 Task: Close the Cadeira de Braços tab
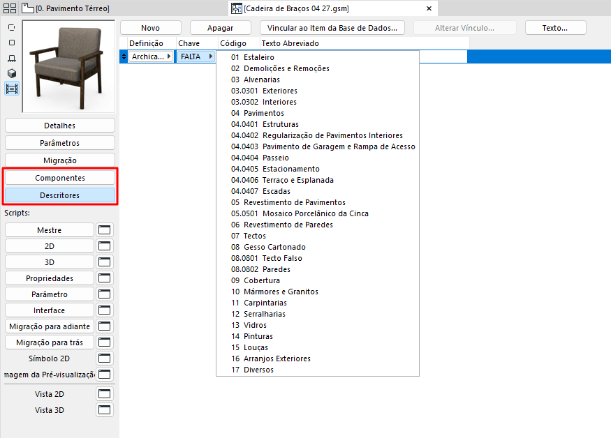point(429,8)
